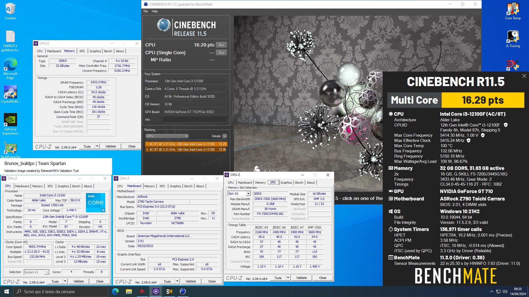Open File Explorer from the taskbar
529x297 pixels.
pos(129,291)
